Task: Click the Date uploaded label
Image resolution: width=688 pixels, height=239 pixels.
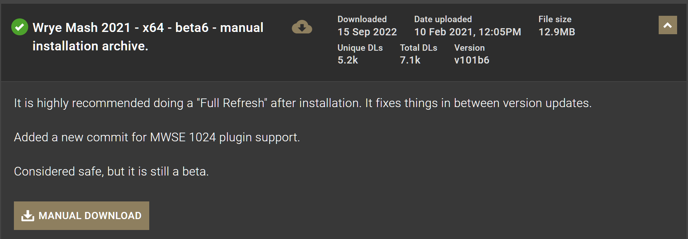Action: pyautogui.click(x=443, y=19)
